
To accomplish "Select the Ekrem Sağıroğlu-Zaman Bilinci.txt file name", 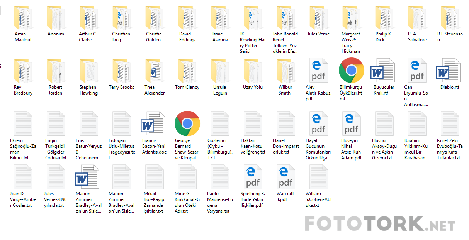I will 23,149.
